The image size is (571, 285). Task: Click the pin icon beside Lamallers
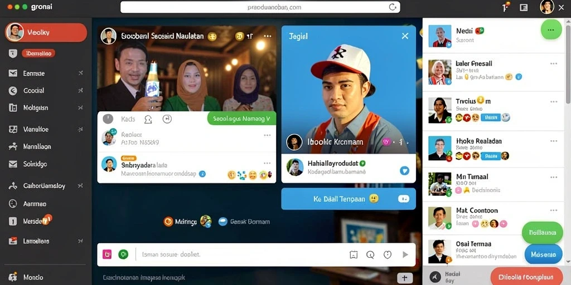pyautogui.click(x=80, y=240)
